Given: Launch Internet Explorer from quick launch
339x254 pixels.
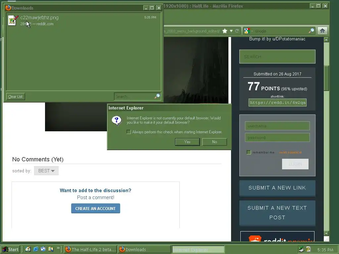Looking at the screenshot, I should [36, 249].
